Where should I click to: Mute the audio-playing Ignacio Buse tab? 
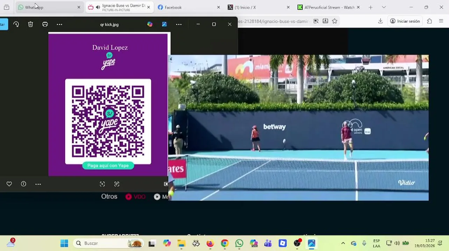point(98,7)
